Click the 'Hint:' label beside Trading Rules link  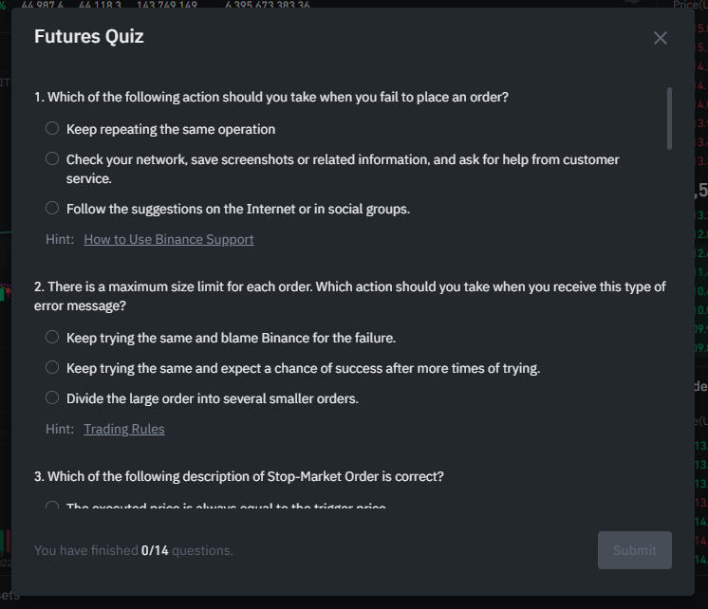coord(60,429)
